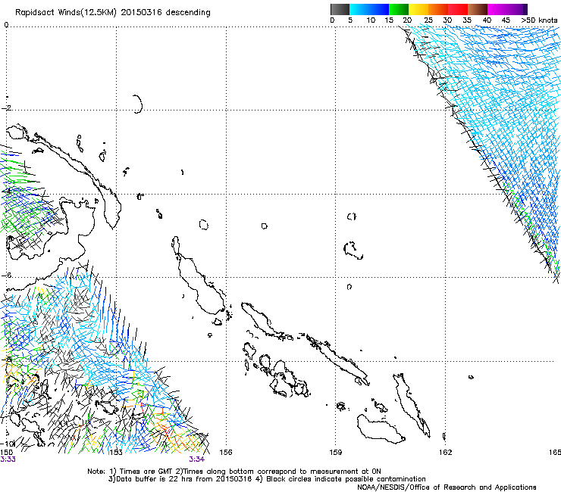Screen dimensions: 561x492
Task: Click the latitude label -10
Action: pyautogui.click(x=8, y=444)
